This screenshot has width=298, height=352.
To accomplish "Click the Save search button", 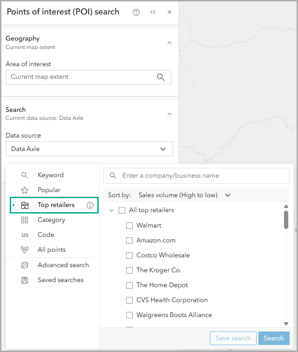I will [x=233, y=338].
